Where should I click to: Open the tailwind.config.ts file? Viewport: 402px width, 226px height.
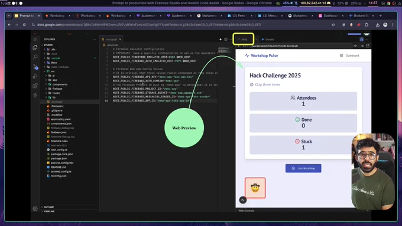(x=61, y=172)
